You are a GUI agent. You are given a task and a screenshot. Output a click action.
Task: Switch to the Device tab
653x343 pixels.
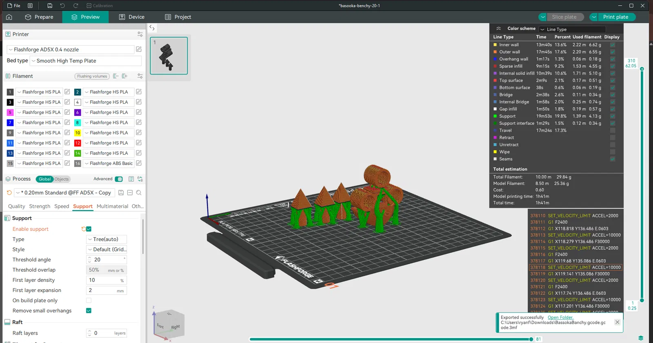132,17
